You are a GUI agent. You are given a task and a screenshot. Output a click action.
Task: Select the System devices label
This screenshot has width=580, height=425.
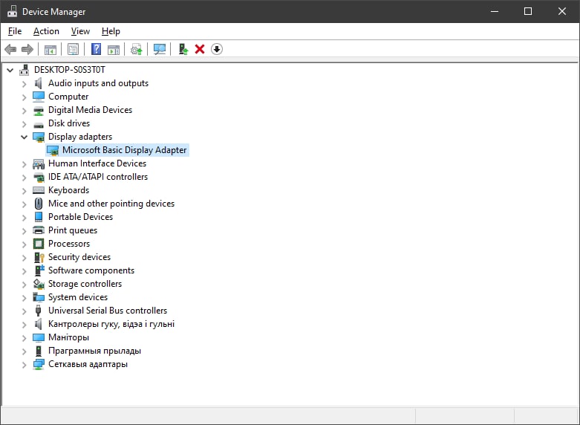tap(78, 297)
